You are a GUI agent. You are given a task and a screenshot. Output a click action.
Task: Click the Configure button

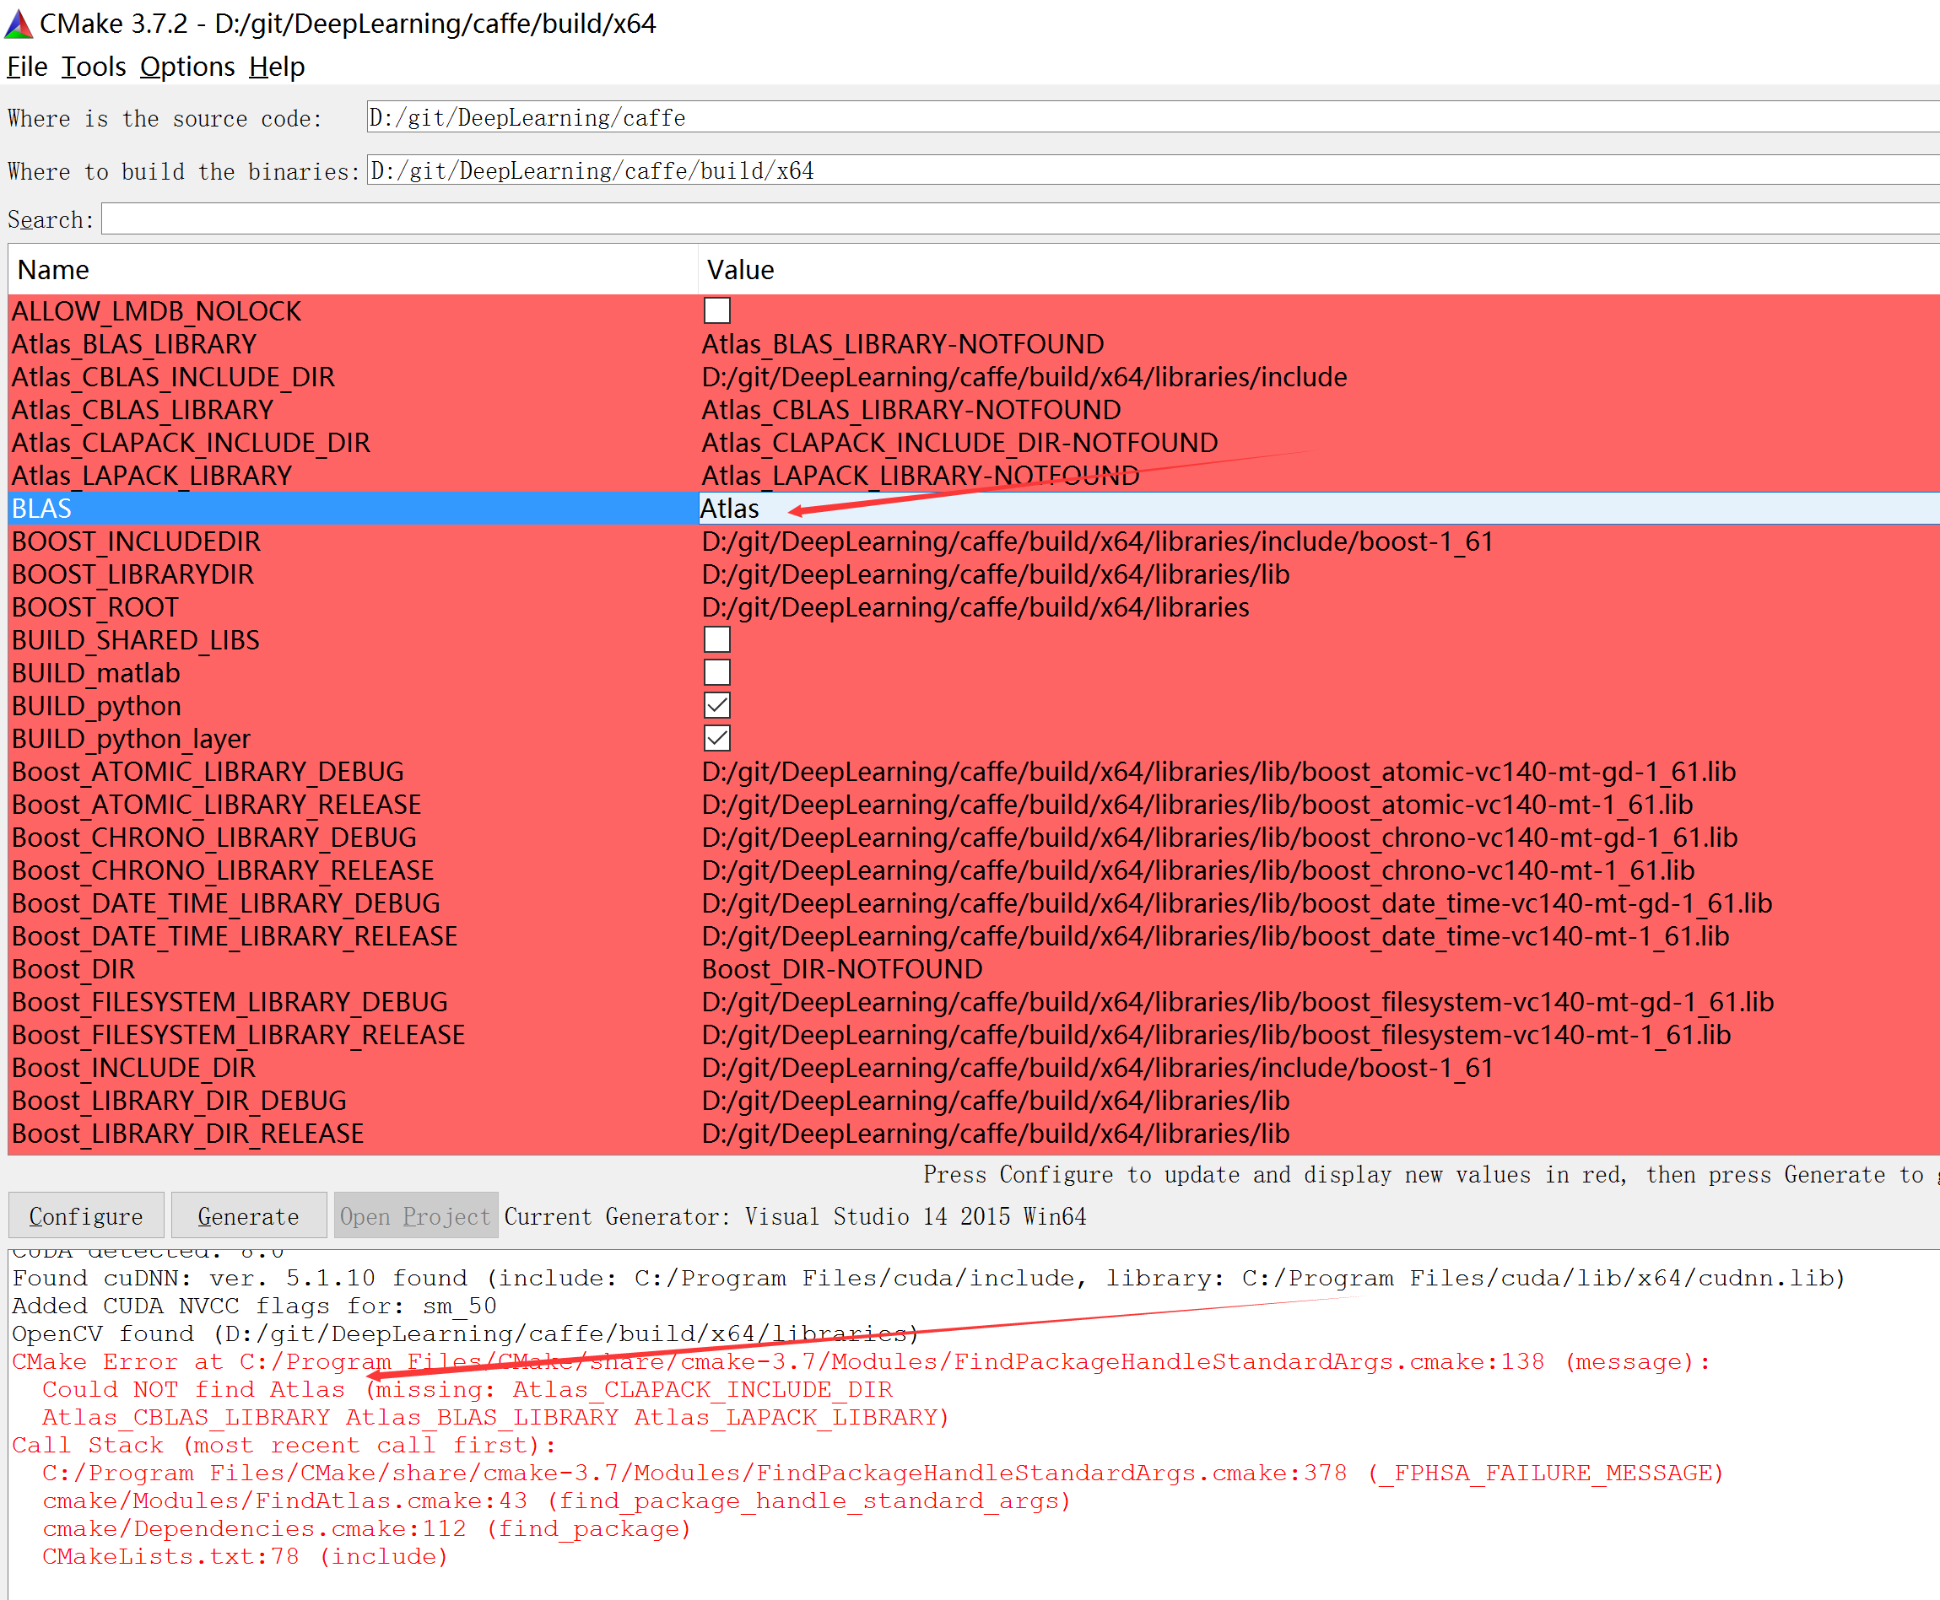coord(86,1216)
